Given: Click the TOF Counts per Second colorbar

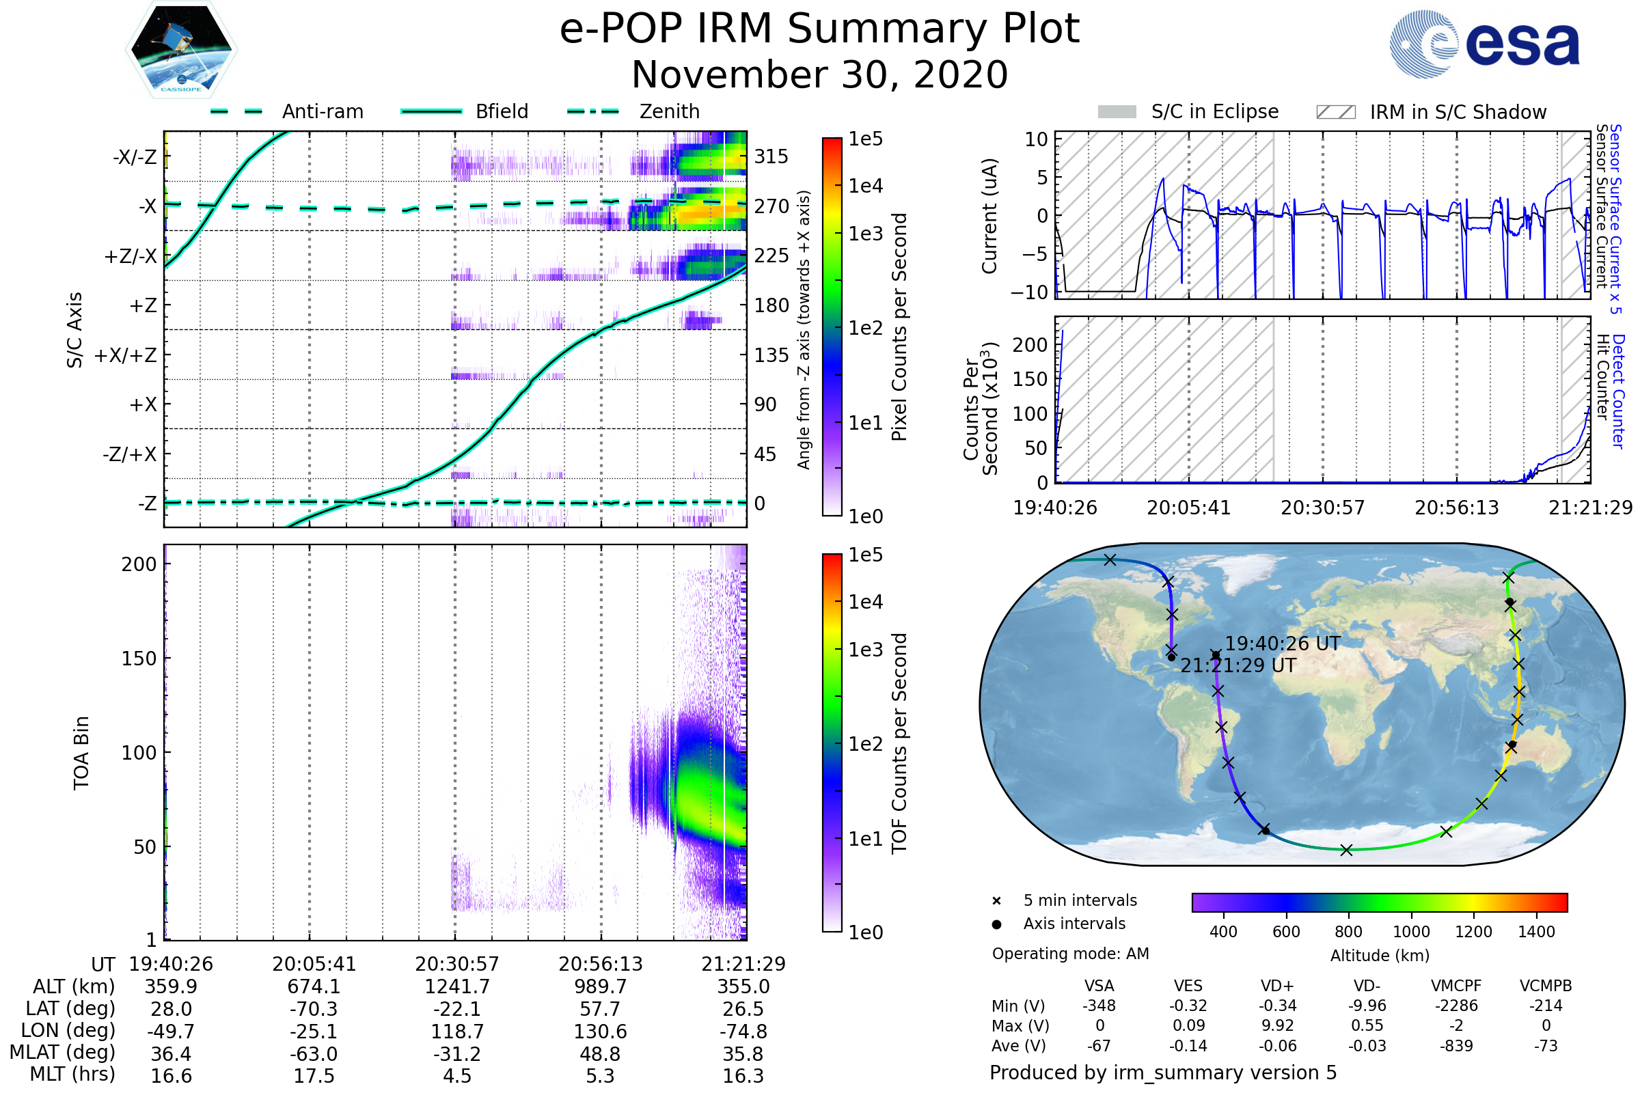Looking at the screenshot, I should 832,743.
